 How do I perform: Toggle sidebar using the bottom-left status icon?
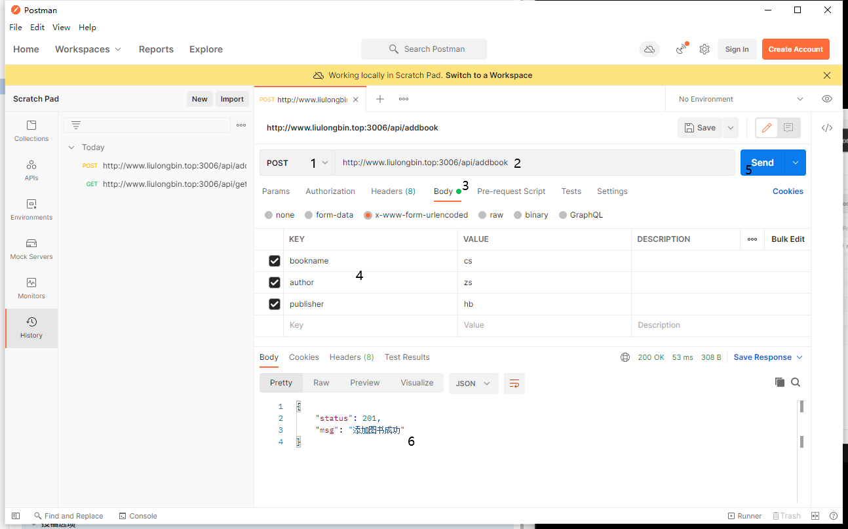(x=16, y=516)
